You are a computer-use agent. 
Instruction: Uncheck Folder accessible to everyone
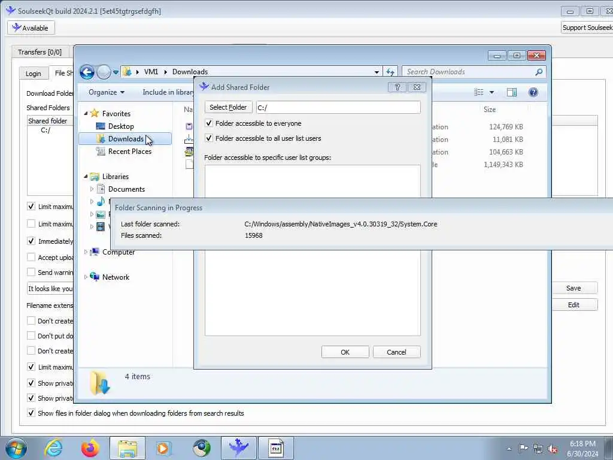pyautogui.click(x=209, y=123)
